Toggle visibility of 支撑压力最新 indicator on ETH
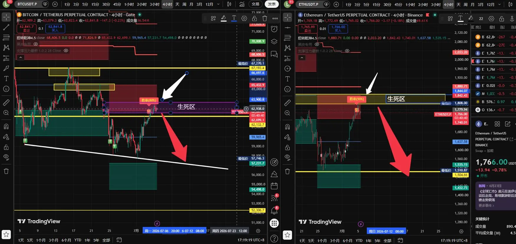516x244 pixels. (x=347, y=51)
